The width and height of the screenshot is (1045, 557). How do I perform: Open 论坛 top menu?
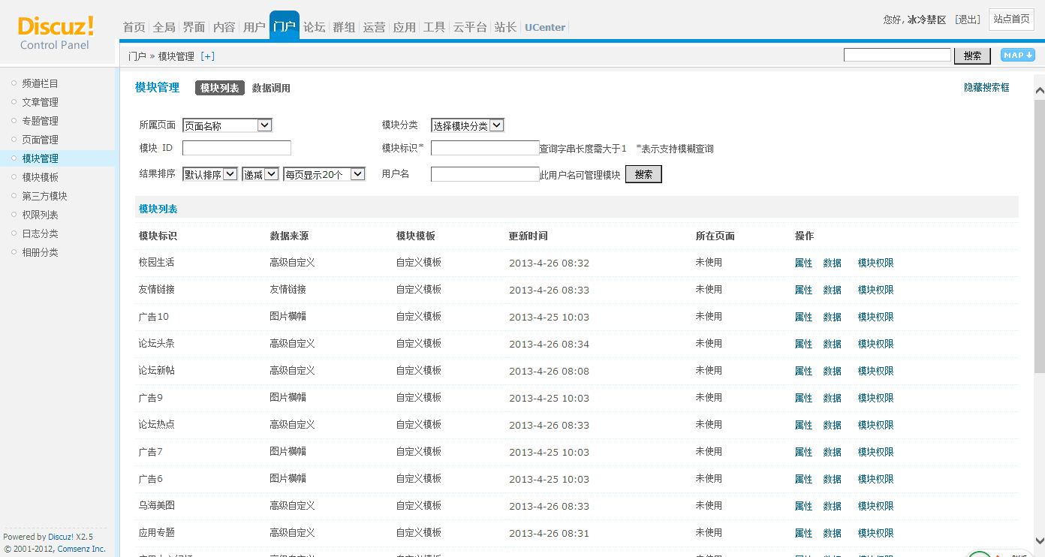[x=314, y=27]
